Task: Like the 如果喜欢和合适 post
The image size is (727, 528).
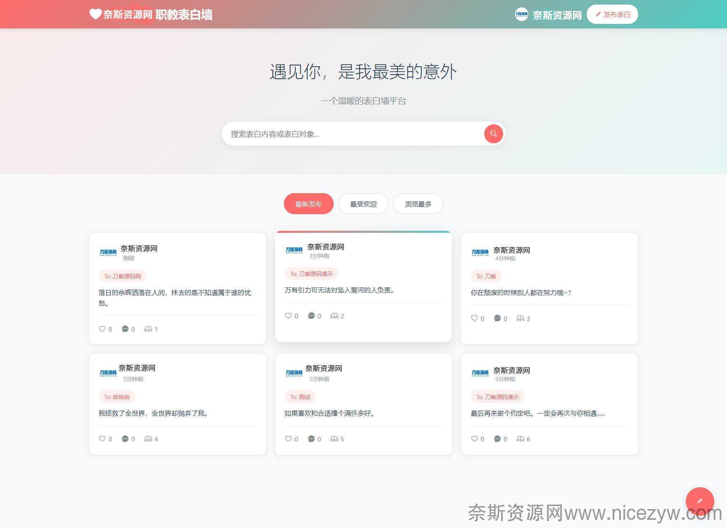Action: point(288,439)
